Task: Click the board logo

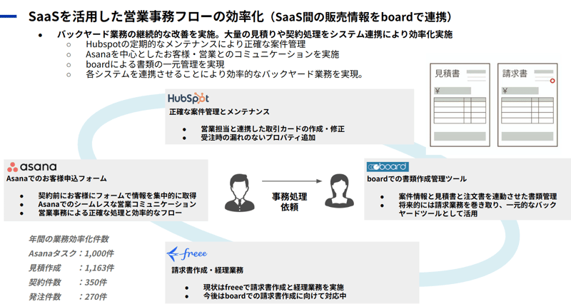Action: [x=387, y=166]
